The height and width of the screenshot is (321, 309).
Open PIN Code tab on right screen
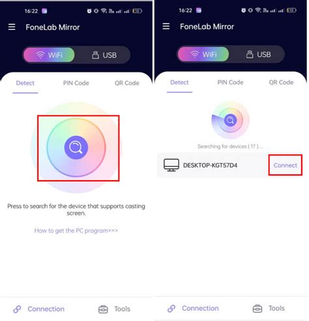coord(230,82)
